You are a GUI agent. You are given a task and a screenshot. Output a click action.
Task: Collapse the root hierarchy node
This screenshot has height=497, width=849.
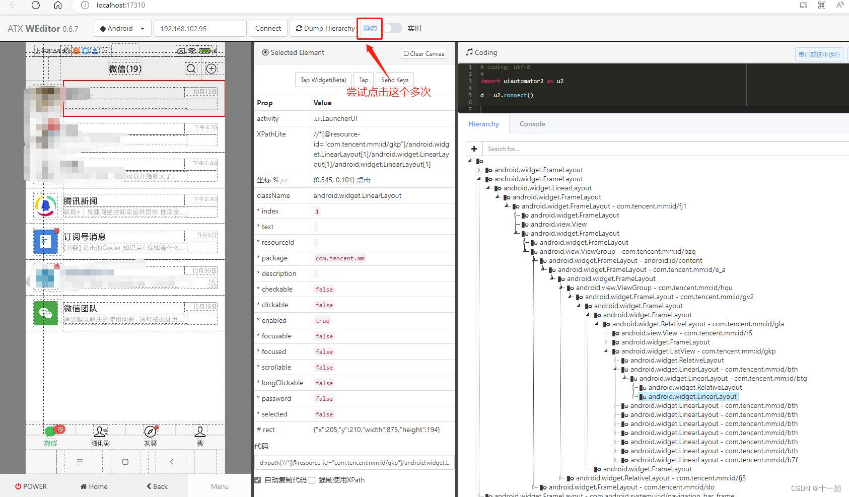471,160
